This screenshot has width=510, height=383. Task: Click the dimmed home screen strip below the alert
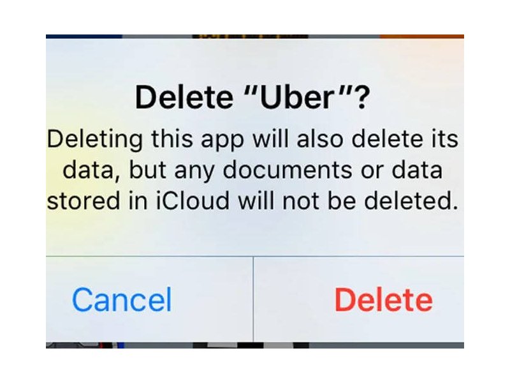(x=254, y=345)
